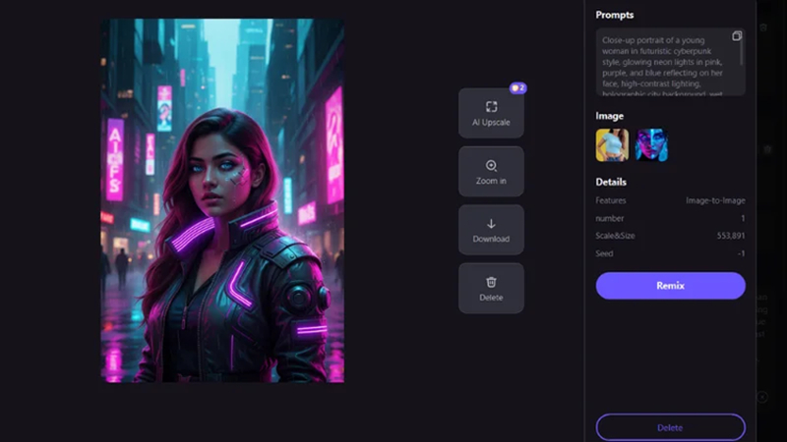Click the Image section heading
The width and height of the screenshot is (787, 442).
[610, 116]
